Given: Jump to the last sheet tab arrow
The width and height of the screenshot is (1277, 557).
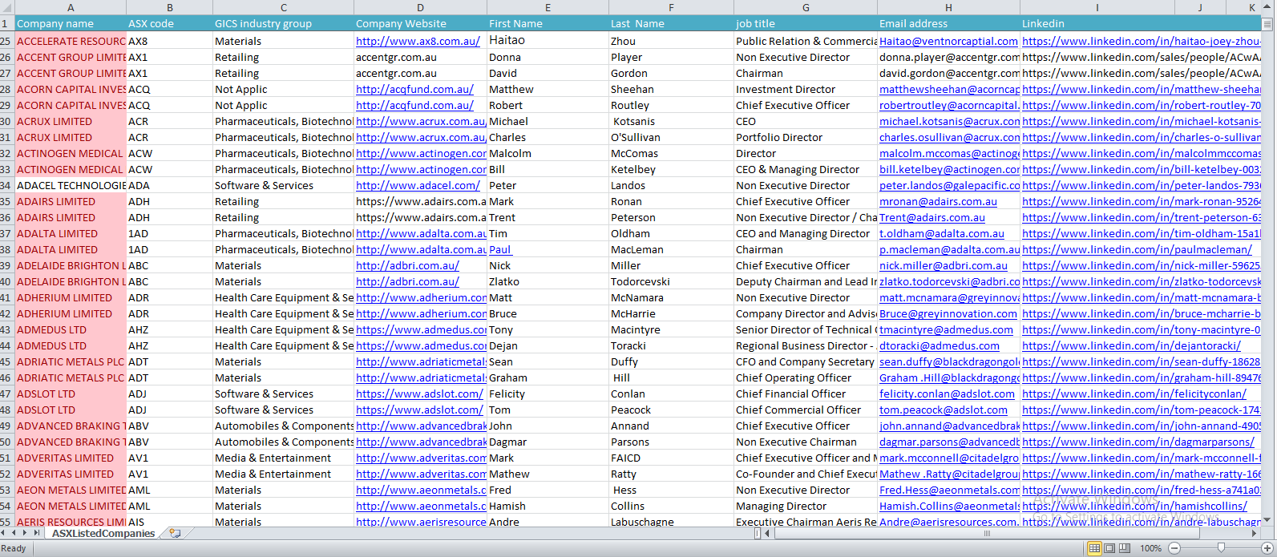Looking at the screenshot, I should [x=37, y=533].
